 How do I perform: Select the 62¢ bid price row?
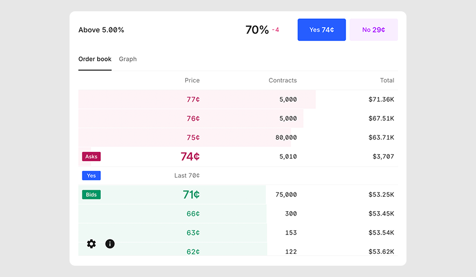pos(193,251)
